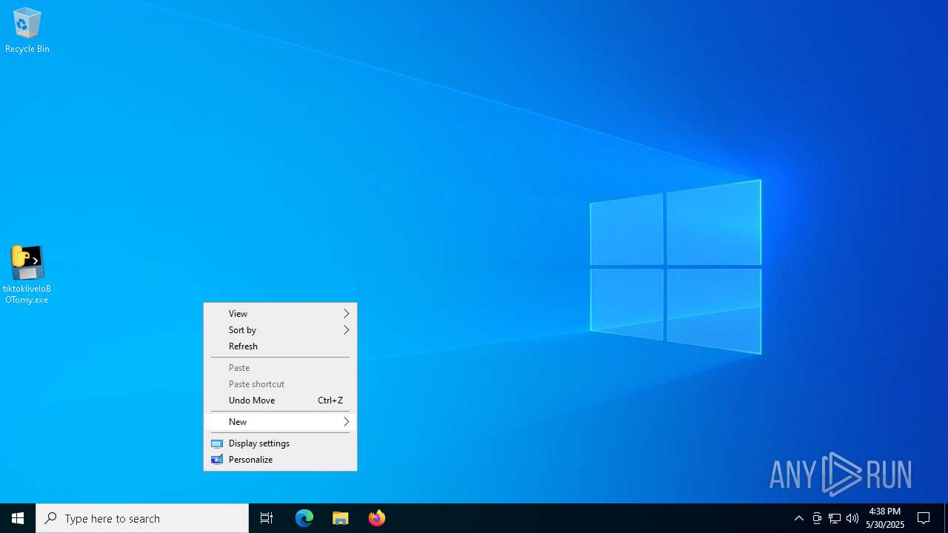This screenshot has width=948, height=533.
Task: Open the clock showing 4:38 PM
Action: (885, 518)
